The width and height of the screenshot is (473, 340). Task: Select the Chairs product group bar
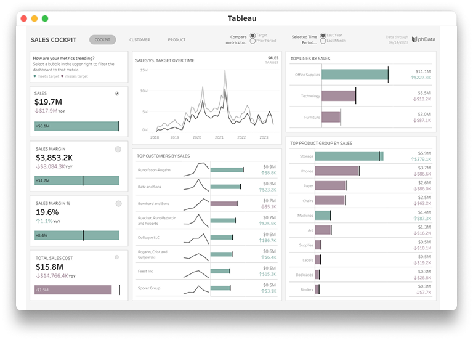coord(330,200)
